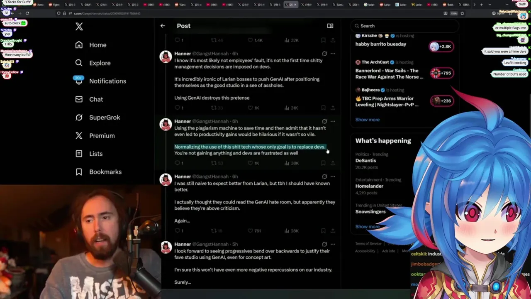Screen dimensions: 531x299
Task: Open more menu on 'I know it's most likely' post
Action: click(x=333, y=54)
